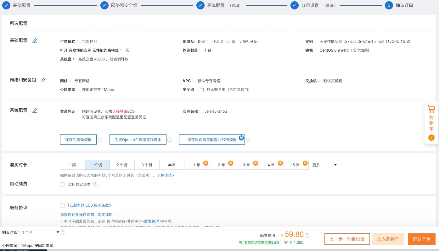Click 保存当前购买配置为ROS模板 button
This screenshot has height=251, width=439.
pos(212,140)
